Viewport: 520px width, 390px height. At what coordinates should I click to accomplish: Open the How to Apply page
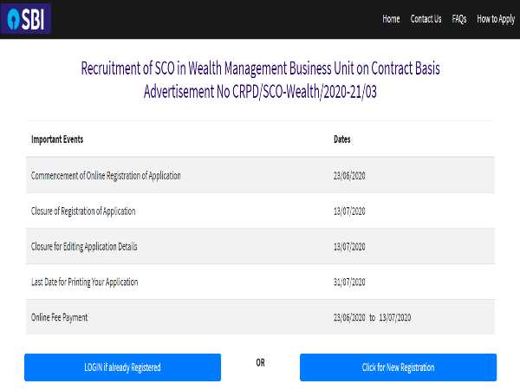tap(496, 19)
